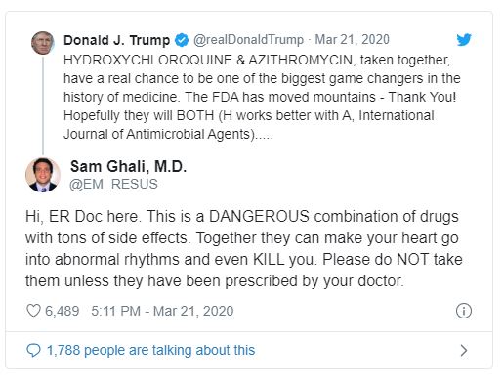Viewport: 503px width, 382px height.
Task: Click the Twitter bird logo icon
Action: [464, 40]
